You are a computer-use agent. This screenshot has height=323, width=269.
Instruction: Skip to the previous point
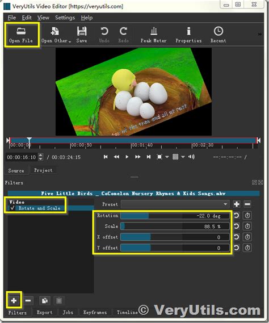[106, 157]
